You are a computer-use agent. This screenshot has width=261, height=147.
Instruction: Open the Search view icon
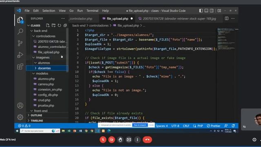pos(20,31)
